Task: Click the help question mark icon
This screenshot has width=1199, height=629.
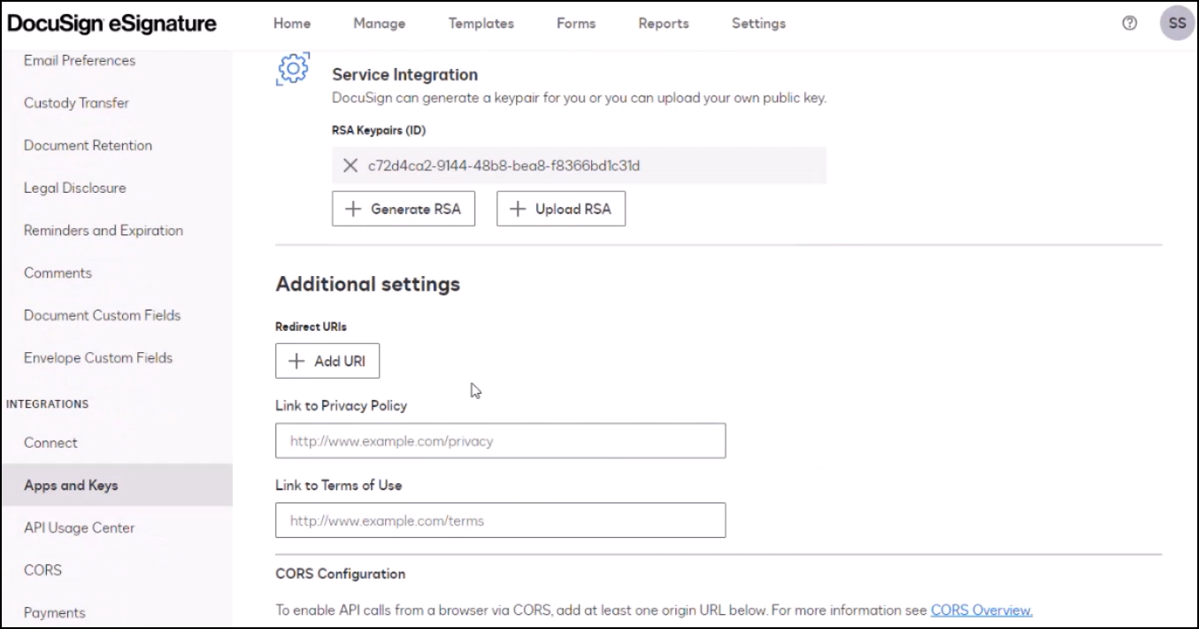Action: (1129, 24)
